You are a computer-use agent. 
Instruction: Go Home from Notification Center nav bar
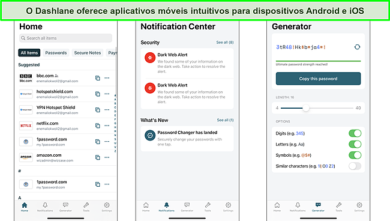[146, 207]
